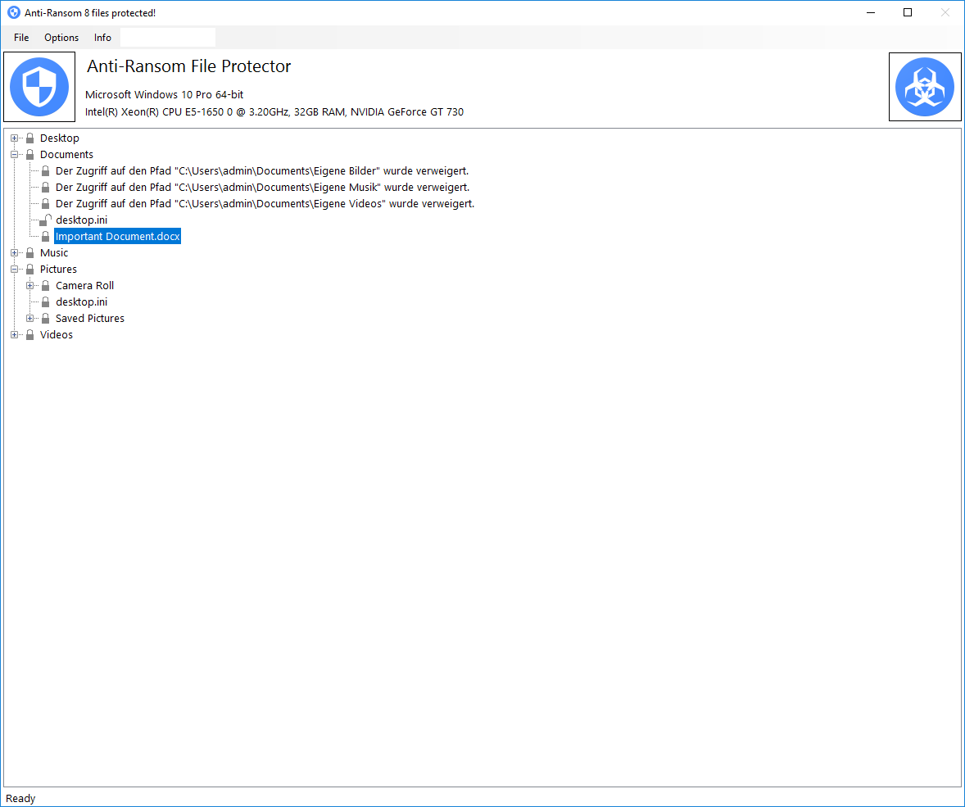Viewport: 965px width, 807px height.
Task: Expand the Camera Roll folder node
Action: coord(29,285)
